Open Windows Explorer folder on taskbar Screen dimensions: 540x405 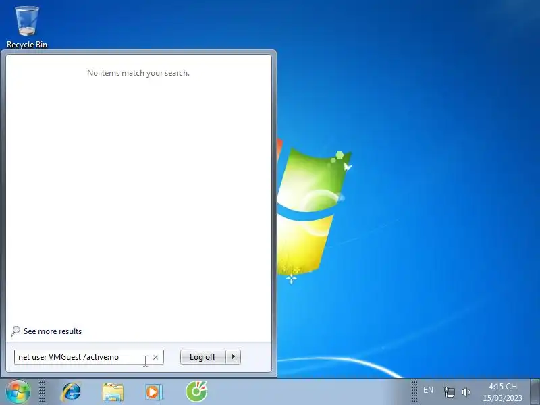tap(113, 392)
